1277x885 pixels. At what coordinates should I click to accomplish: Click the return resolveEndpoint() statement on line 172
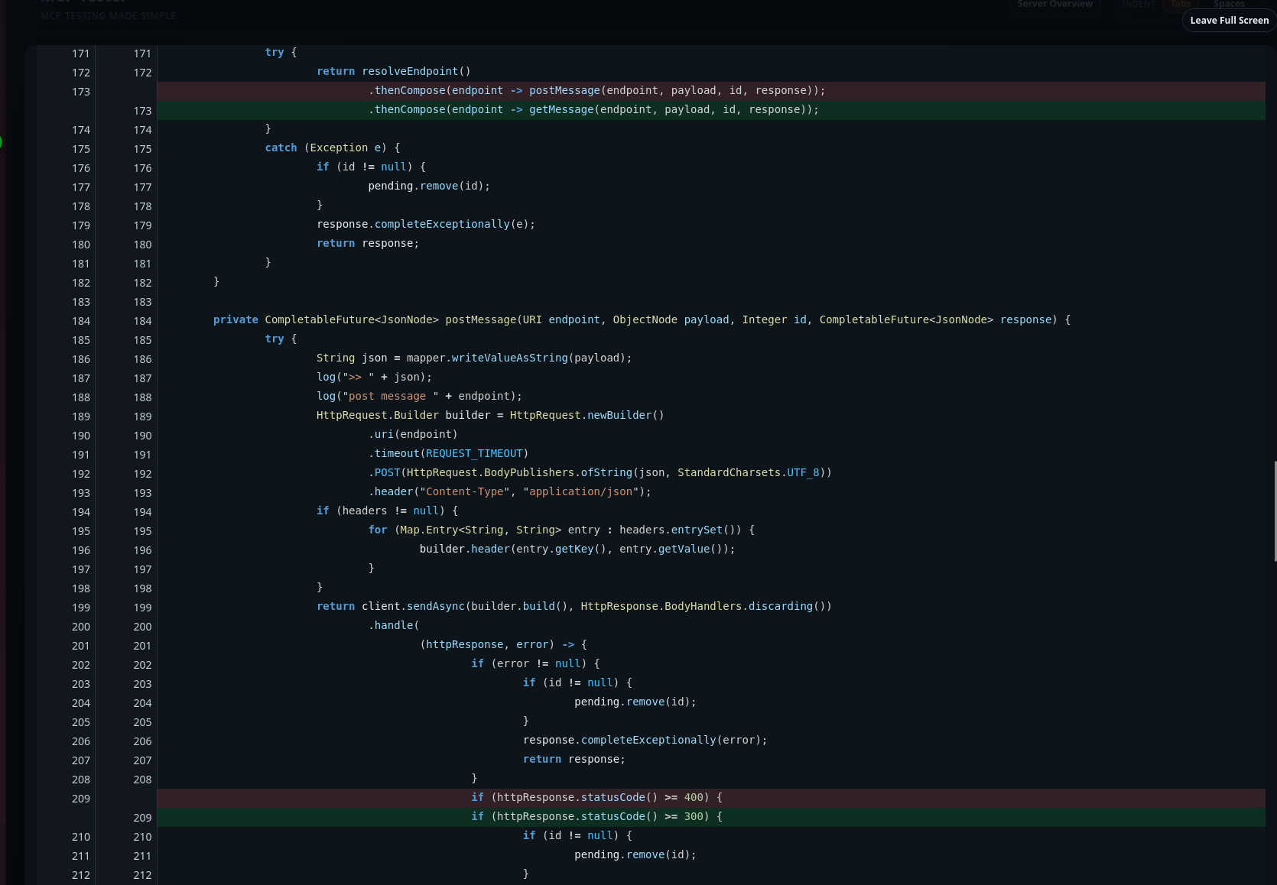[x=395, y=71]
